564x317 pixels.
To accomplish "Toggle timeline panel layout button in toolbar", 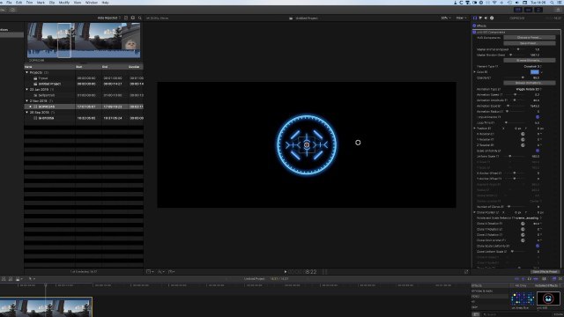I will (x=528, y=10).
